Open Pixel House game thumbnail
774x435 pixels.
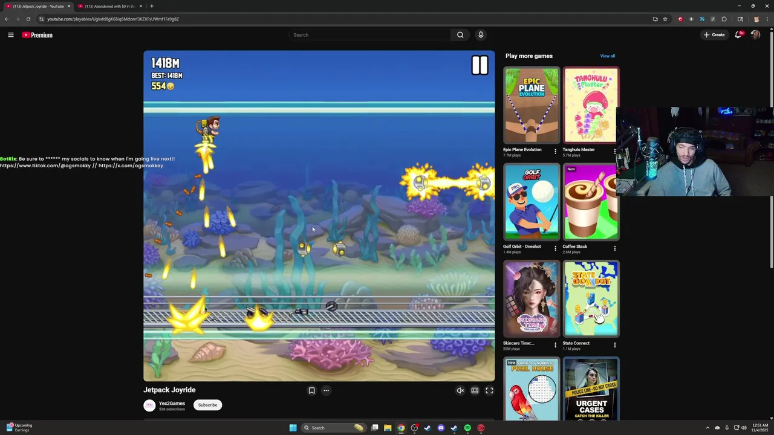(532, 389)
